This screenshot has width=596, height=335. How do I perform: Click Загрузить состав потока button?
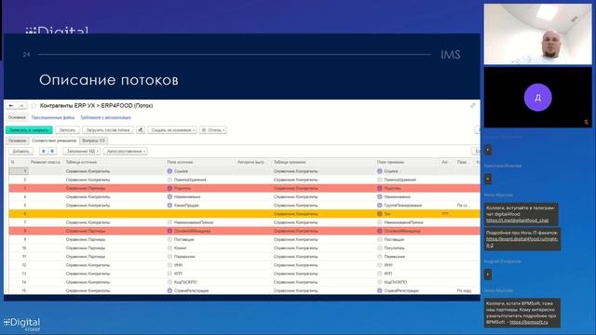coord(108,130)
